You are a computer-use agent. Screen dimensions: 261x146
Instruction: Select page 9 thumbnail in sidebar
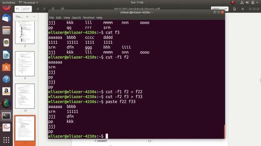[x=25, y=64]
